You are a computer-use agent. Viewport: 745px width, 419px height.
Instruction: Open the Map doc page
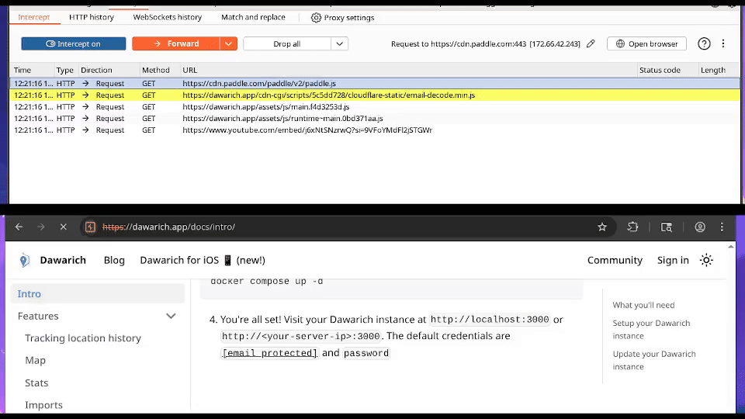tap(35, 361)
